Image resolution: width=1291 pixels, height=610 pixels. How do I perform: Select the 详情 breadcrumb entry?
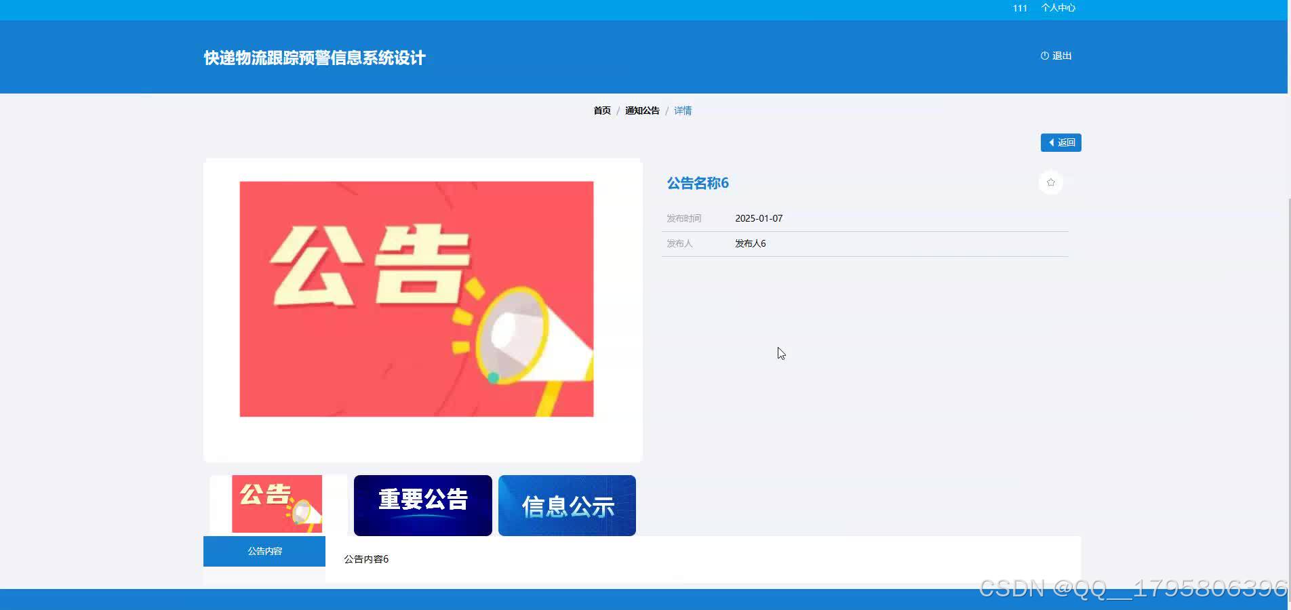[683, 110]
